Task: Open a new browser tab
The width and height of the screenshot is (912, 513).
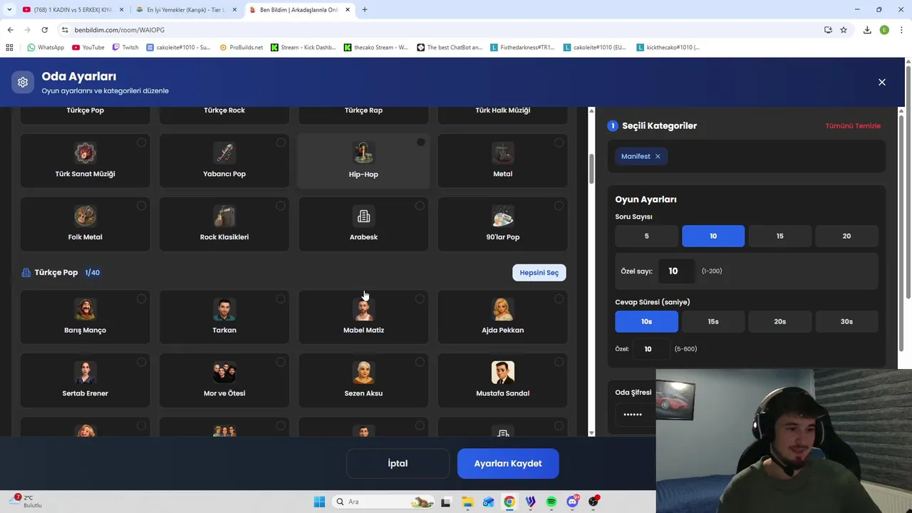Action: (x=365, y=10)
